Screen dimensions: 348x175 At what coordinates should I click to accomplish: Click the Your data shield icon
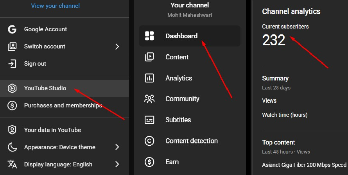click(12, 130)
